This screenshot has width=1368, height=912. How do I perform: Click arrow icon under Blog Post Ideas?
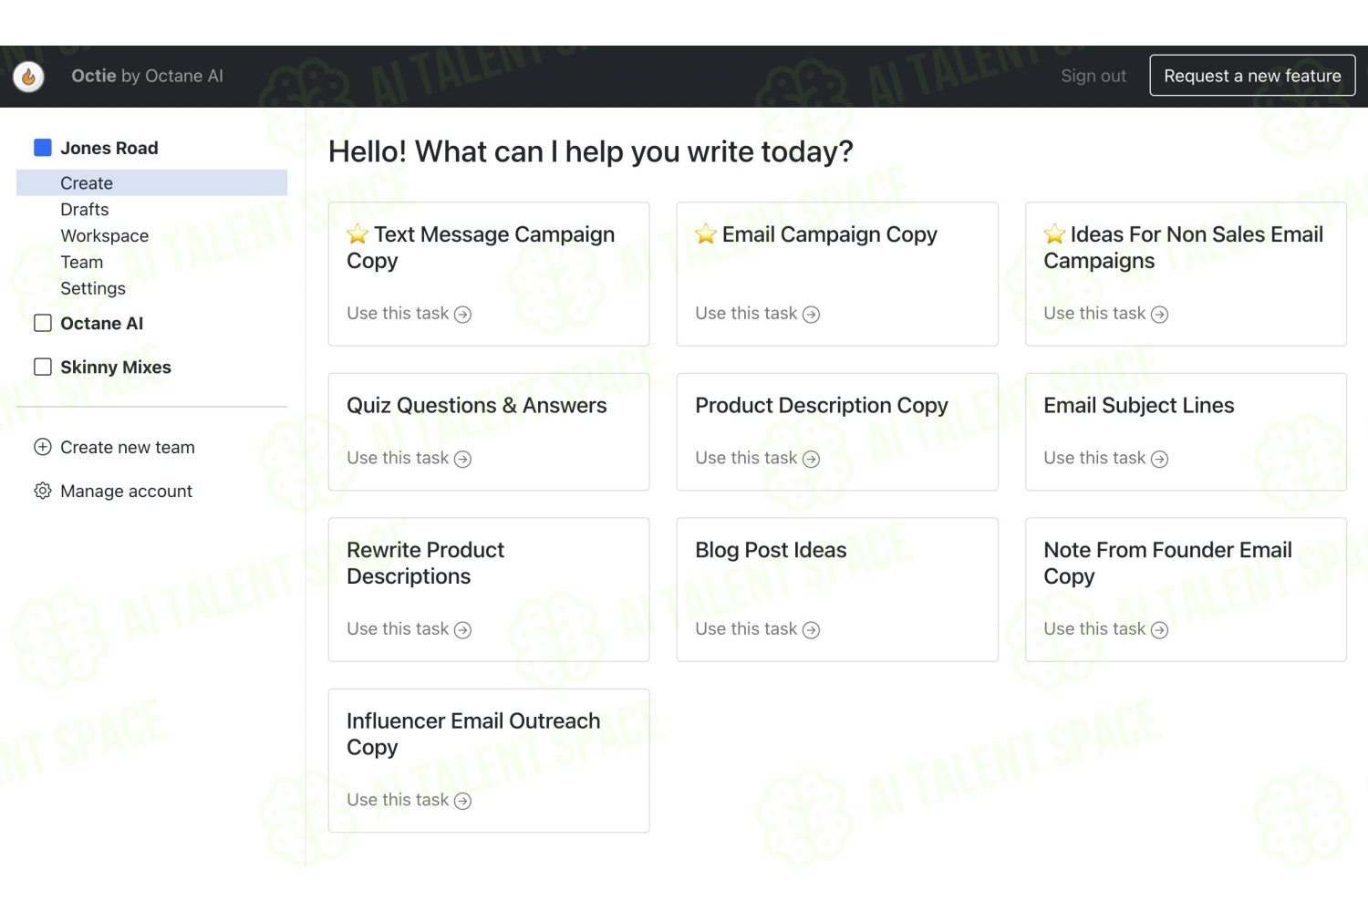tap(812, 630)
